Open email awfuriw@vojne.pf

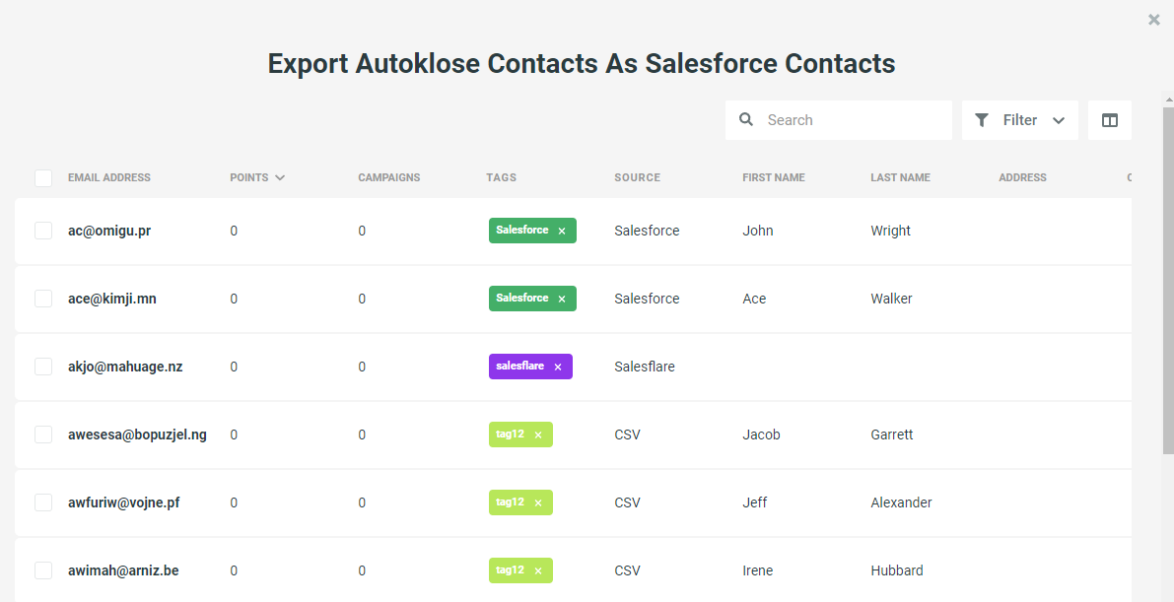point(123,502)
